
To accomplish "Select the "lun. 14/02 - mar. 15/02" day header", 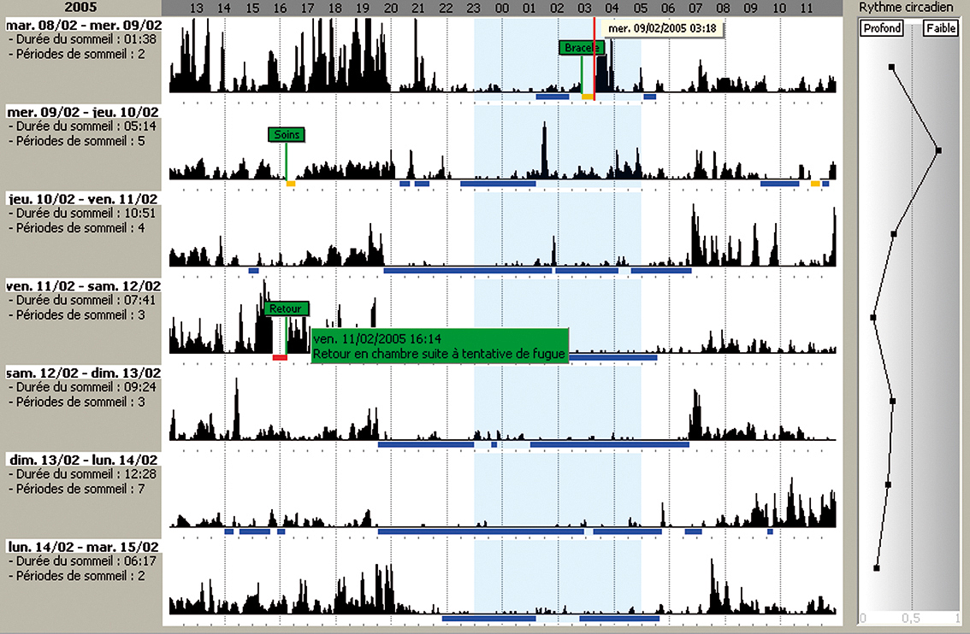I will (x=84, y=548).
